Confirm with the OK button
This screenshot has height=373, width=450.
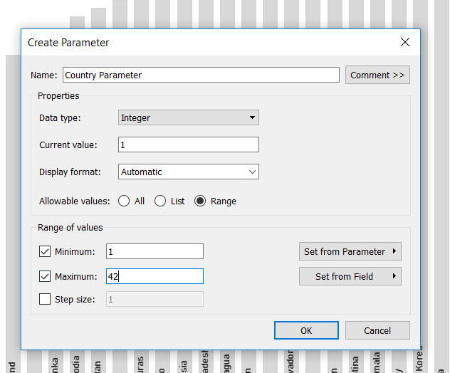click(x=306, y=330)
